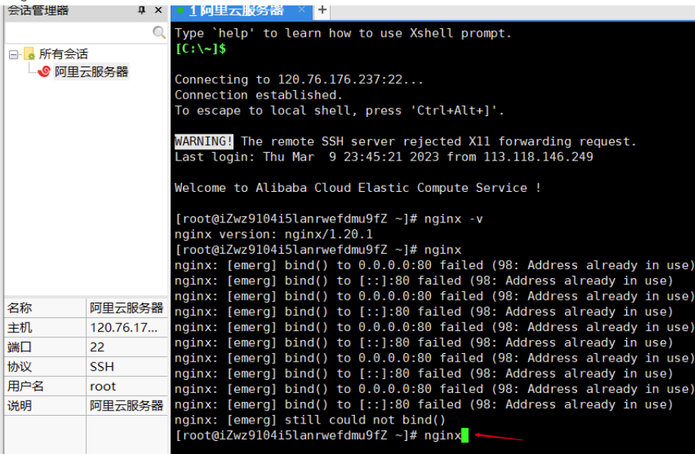Viewport: 695px width, 454px height.
Task: Select 所有会话 in the session tree
Action: 64,54
